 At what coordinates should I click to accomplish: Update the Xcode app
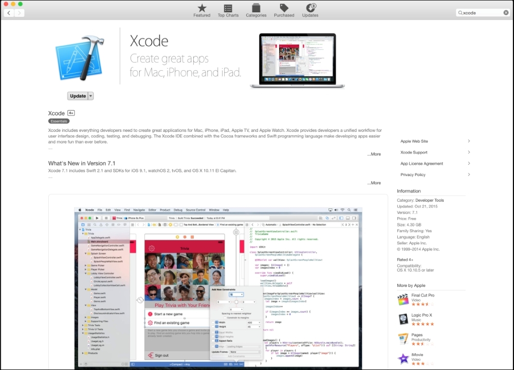78,96
